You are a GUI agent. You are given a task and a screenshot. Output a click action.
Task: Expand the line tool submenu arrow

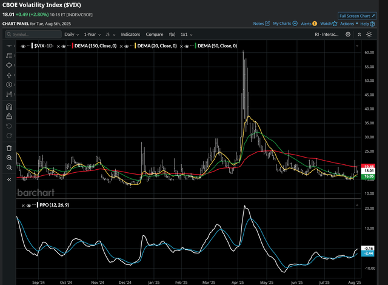coord(15,45)
